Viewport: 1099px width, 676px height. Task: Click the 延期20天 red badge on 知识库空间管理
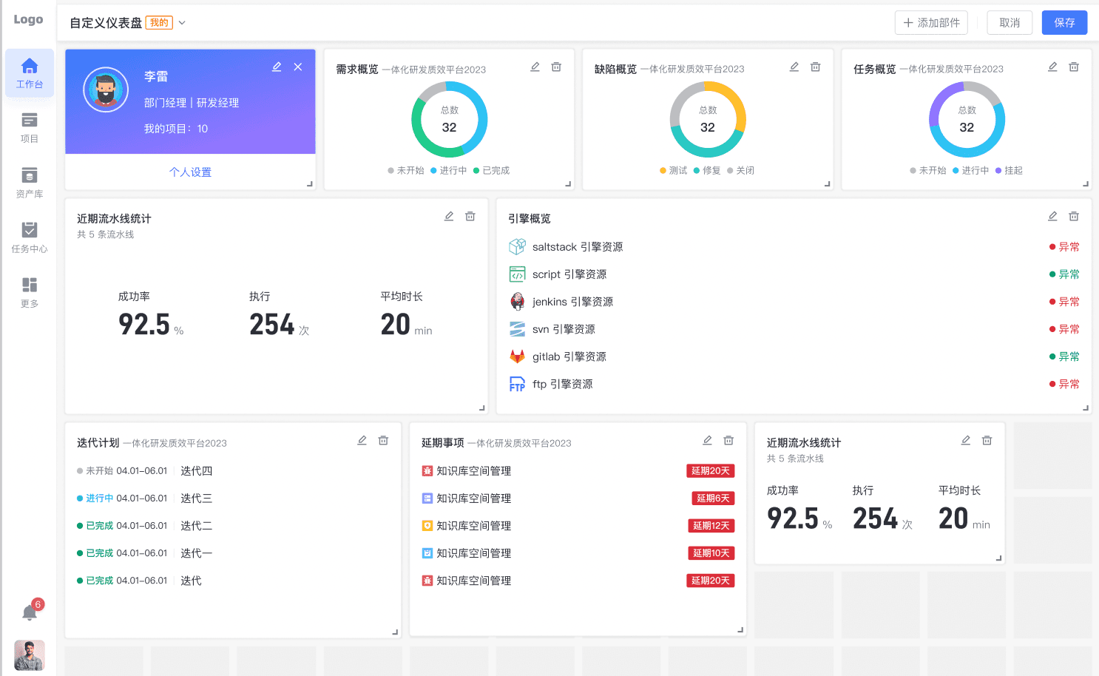(x=711, y=470)
